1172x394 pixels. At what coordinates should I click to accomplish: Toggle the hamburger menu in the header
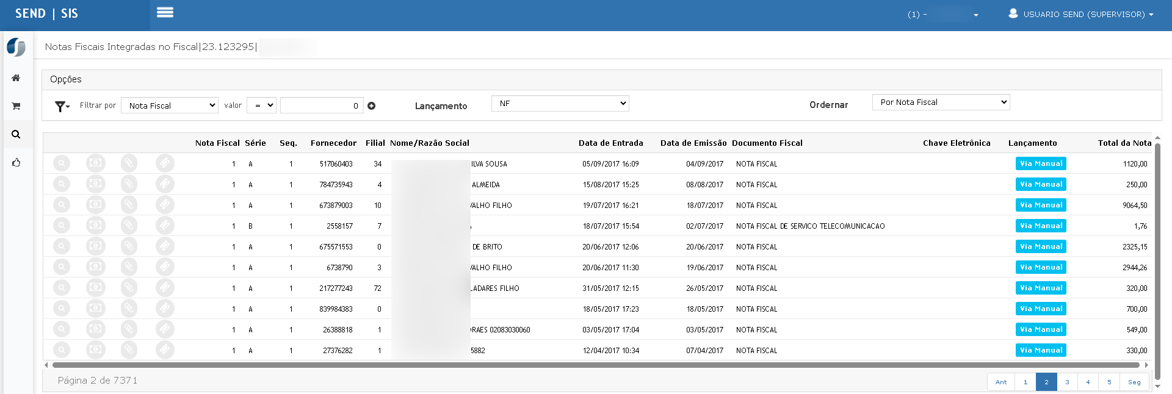point(165,13)
